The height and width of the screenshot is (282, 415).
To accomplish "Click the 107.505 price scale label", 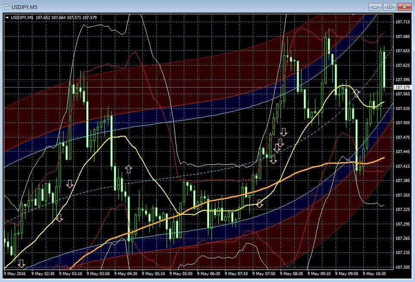I will 402,123.
